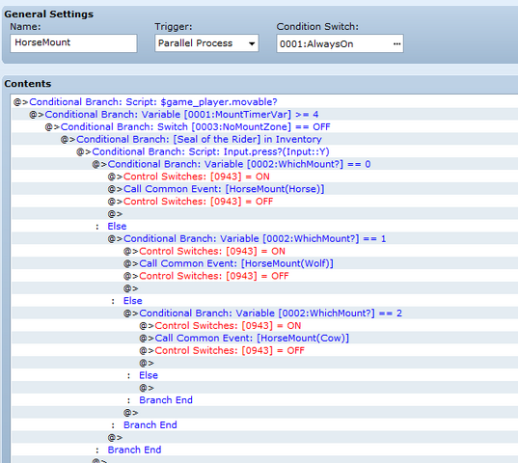Select the first Branch End line
The height and width of the screenshot is (463, 518).
[x=264, y=400]
